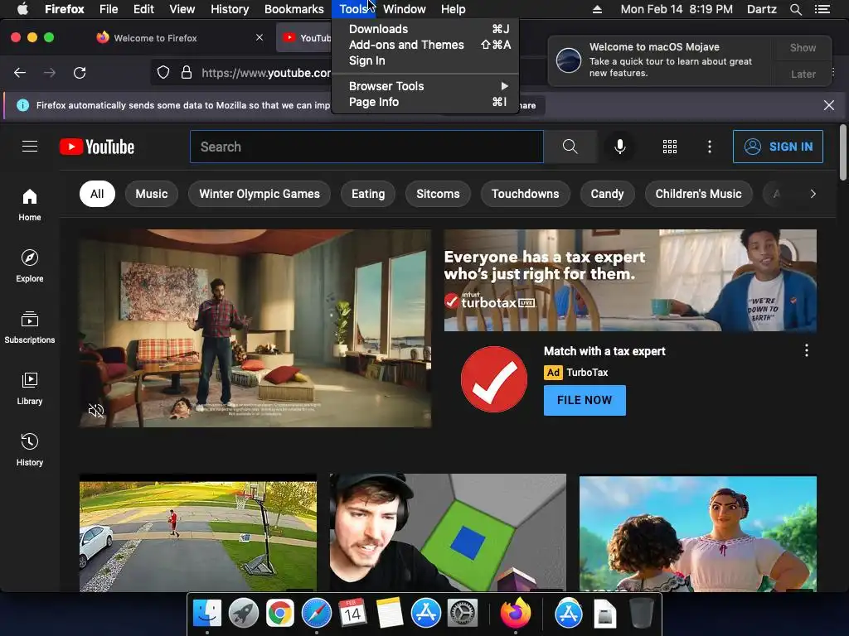Click FILE NOW ad button
The image size is (849, 636).
pos(585,400)
